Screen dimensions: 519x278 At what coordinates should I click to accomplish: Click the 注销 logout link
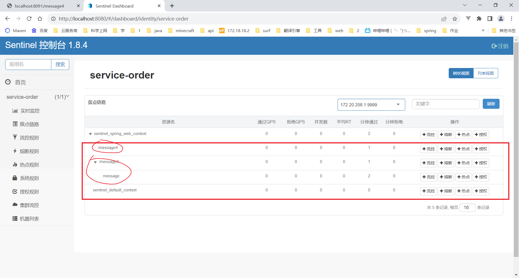pos(500,46)
